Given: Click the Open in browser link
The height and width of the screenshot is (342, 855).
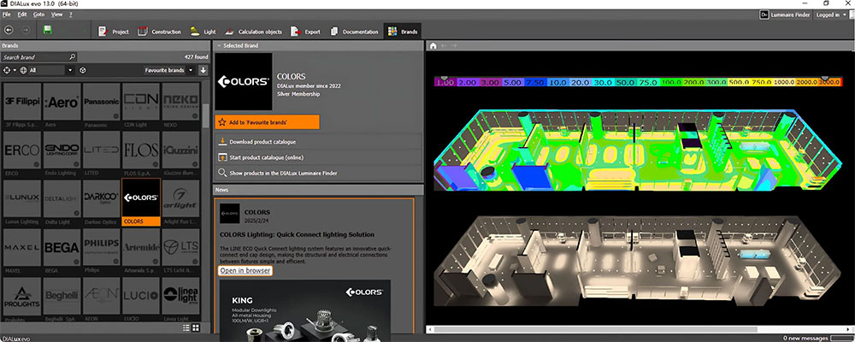Looking at the screenshot, I should click(245, 270).
